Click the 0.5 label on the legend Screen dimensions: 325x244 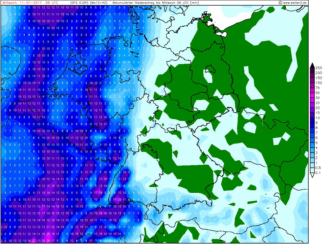click(318, 168)
